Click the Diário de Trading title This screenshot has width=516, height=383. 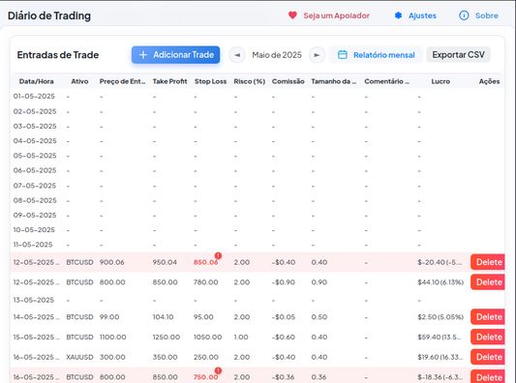[49, 15]
